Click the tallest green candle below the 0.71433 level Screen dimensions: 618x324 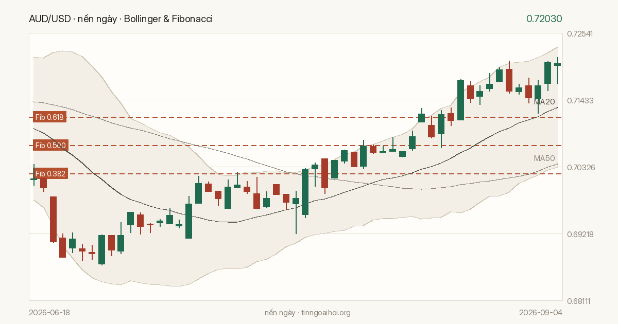pos(305,192)
